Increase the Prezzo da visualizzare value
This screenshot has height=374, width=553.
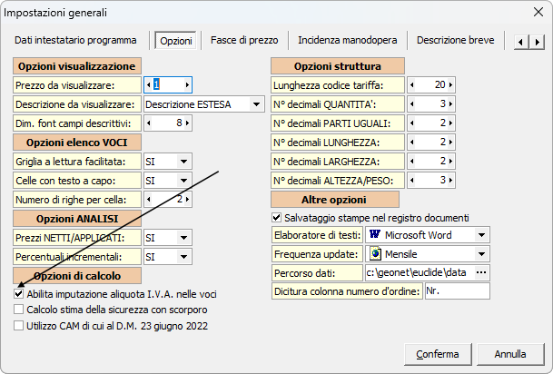(187, 84)
